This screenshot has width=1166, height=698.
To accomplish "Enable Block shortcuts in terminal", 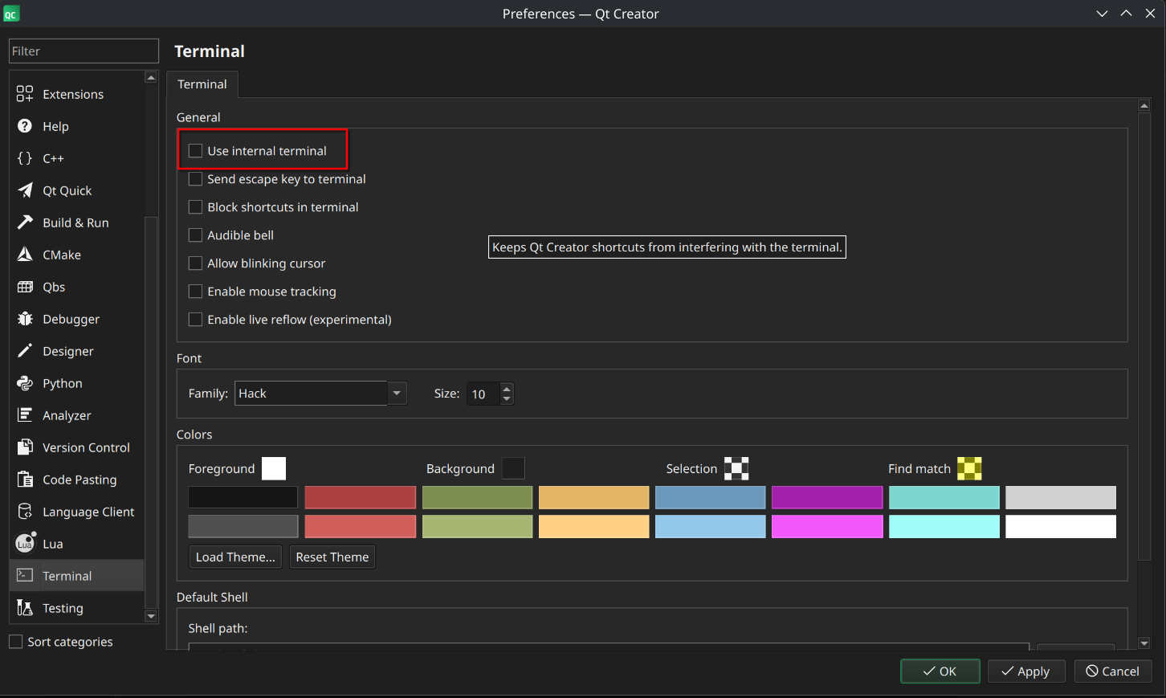I will pyautogui.click(x=195, y=207).
